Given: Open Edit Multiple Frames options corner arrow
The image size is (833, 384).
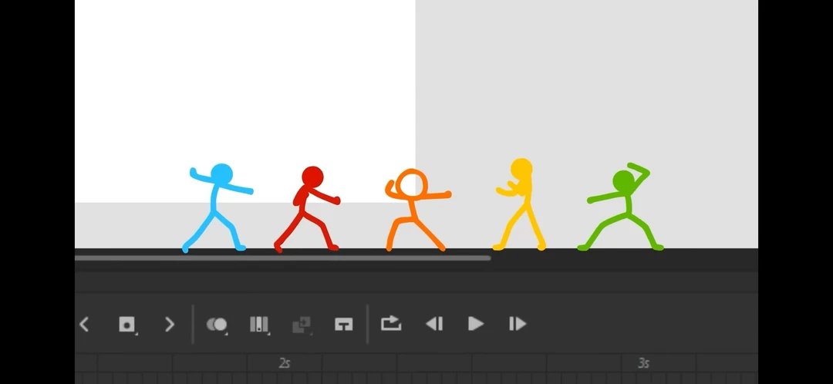Looking at the screenshot, I should (x=268, y=333).
